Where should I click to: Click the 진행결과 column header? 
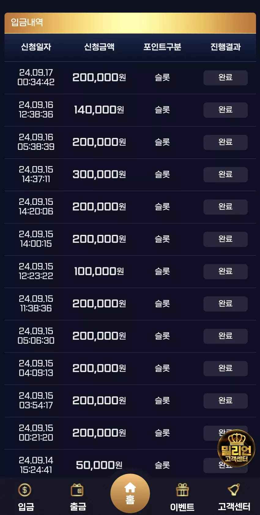pos(226,47)
